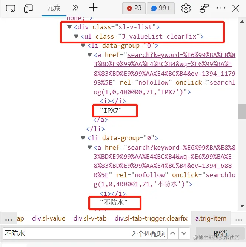Image resolution: width=246 pixels, height=247 pixels.
Task: Open the 元素 tab
Action: click(x=54, y=8)
